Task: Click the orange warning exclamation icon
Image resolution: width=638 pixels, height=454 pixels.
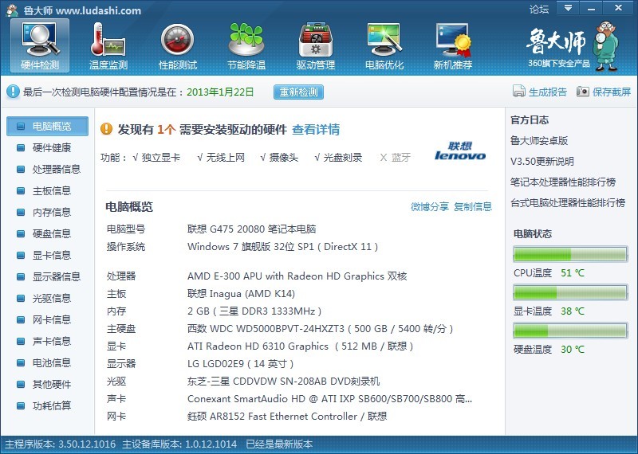Action: coord(106,129)
